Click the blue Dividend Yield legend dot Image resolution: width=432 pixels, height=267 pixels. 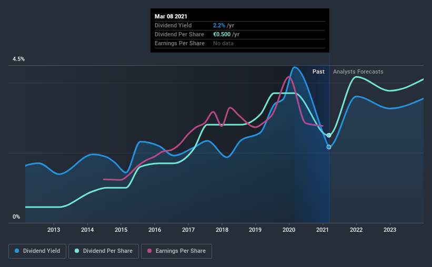click(x=17, y=251)
